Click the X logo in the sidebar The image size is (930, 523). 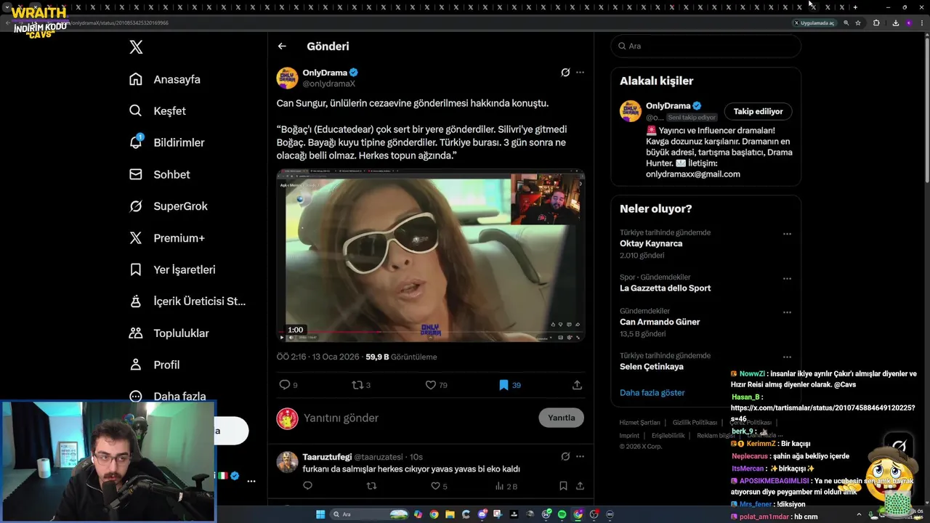136,47
